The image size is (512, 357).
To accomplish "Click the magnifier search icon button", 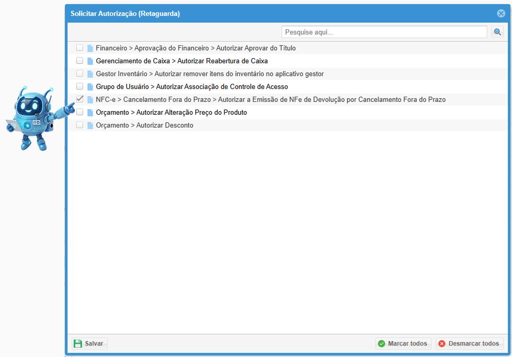I will (497, 32).
